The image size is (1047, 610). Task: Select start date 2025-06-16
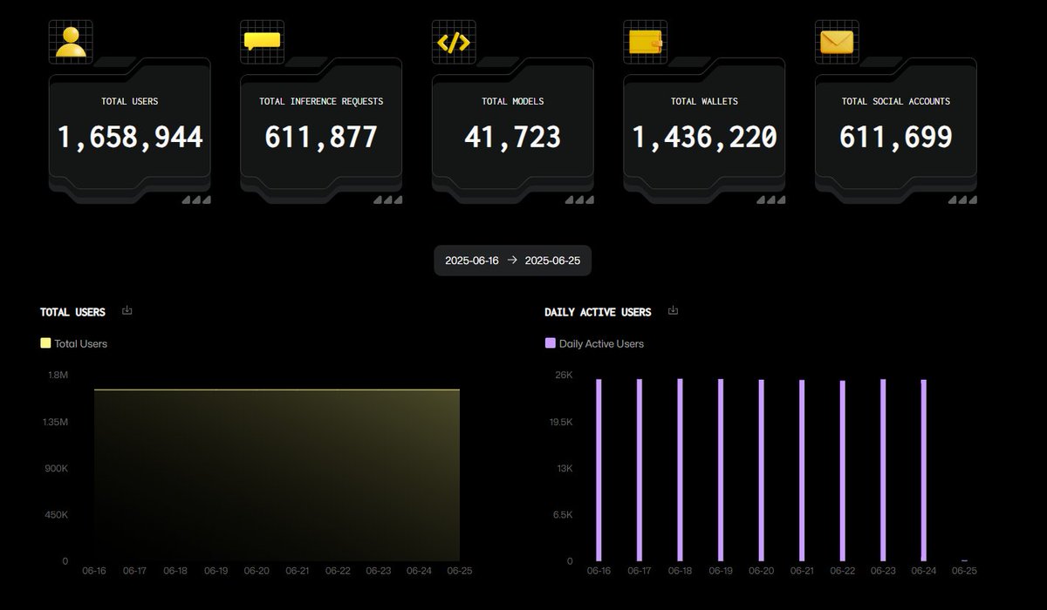click(472, 261)
